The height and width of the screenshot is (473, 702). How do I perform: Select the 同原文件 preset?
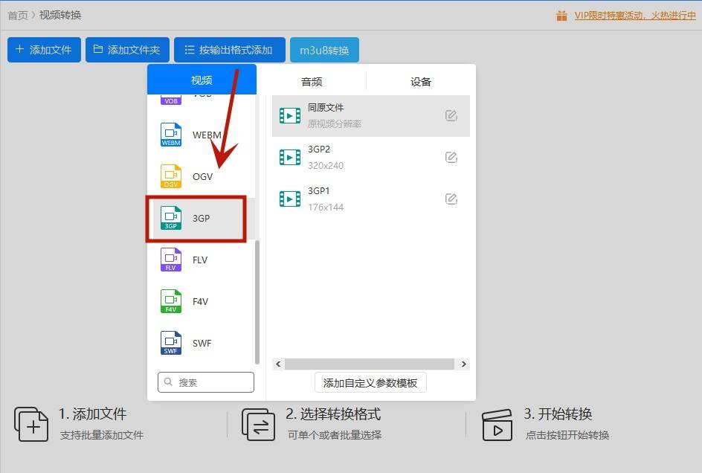coord(370,115)
